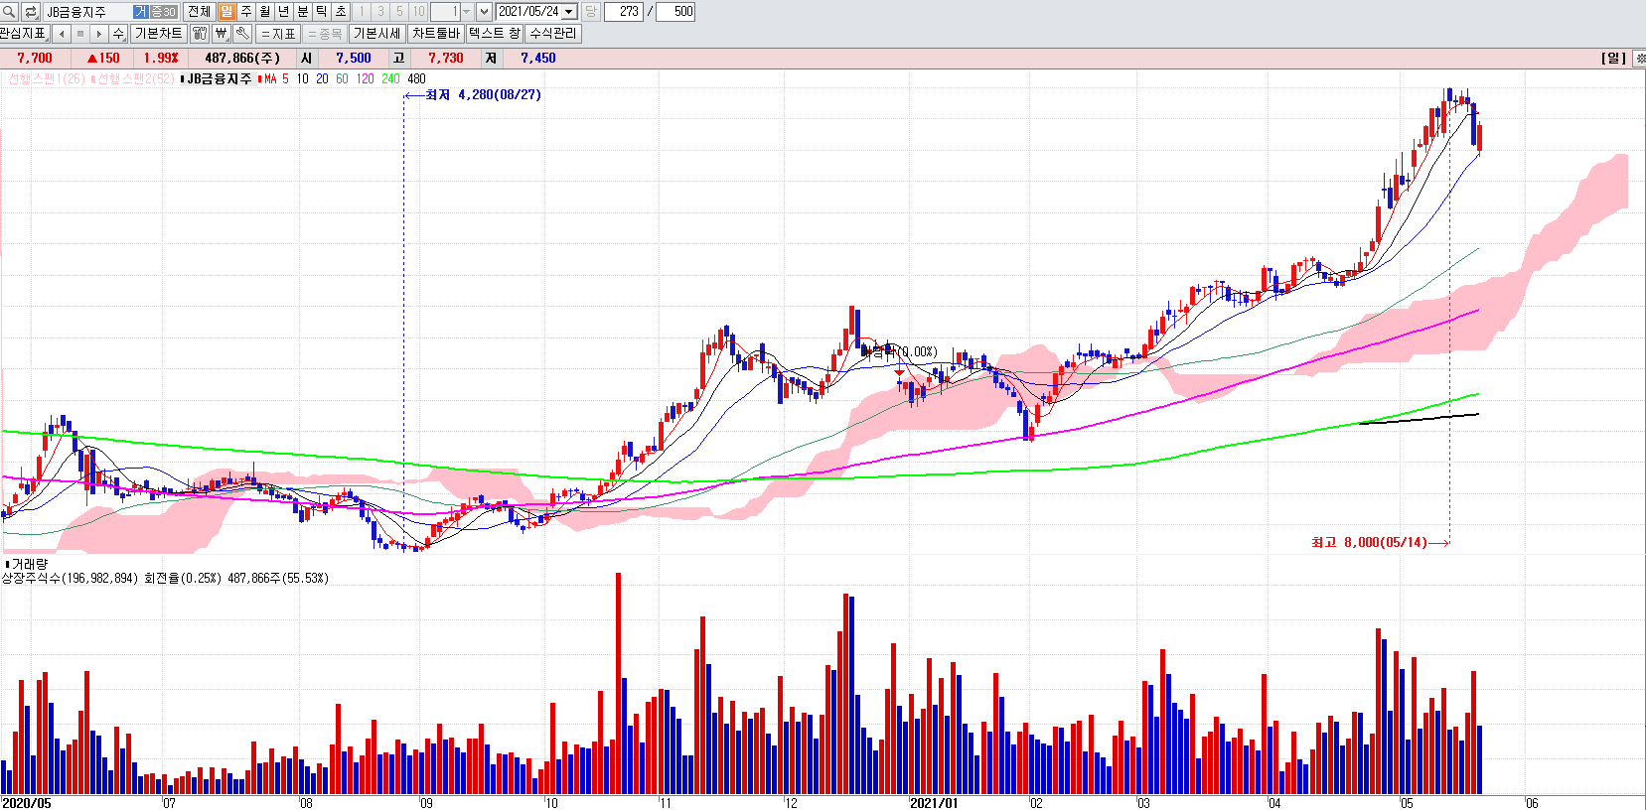This screenshot has width=1646, height=810.
Task: Click the 수 button in second toolbar
Action: coord(118,34)
